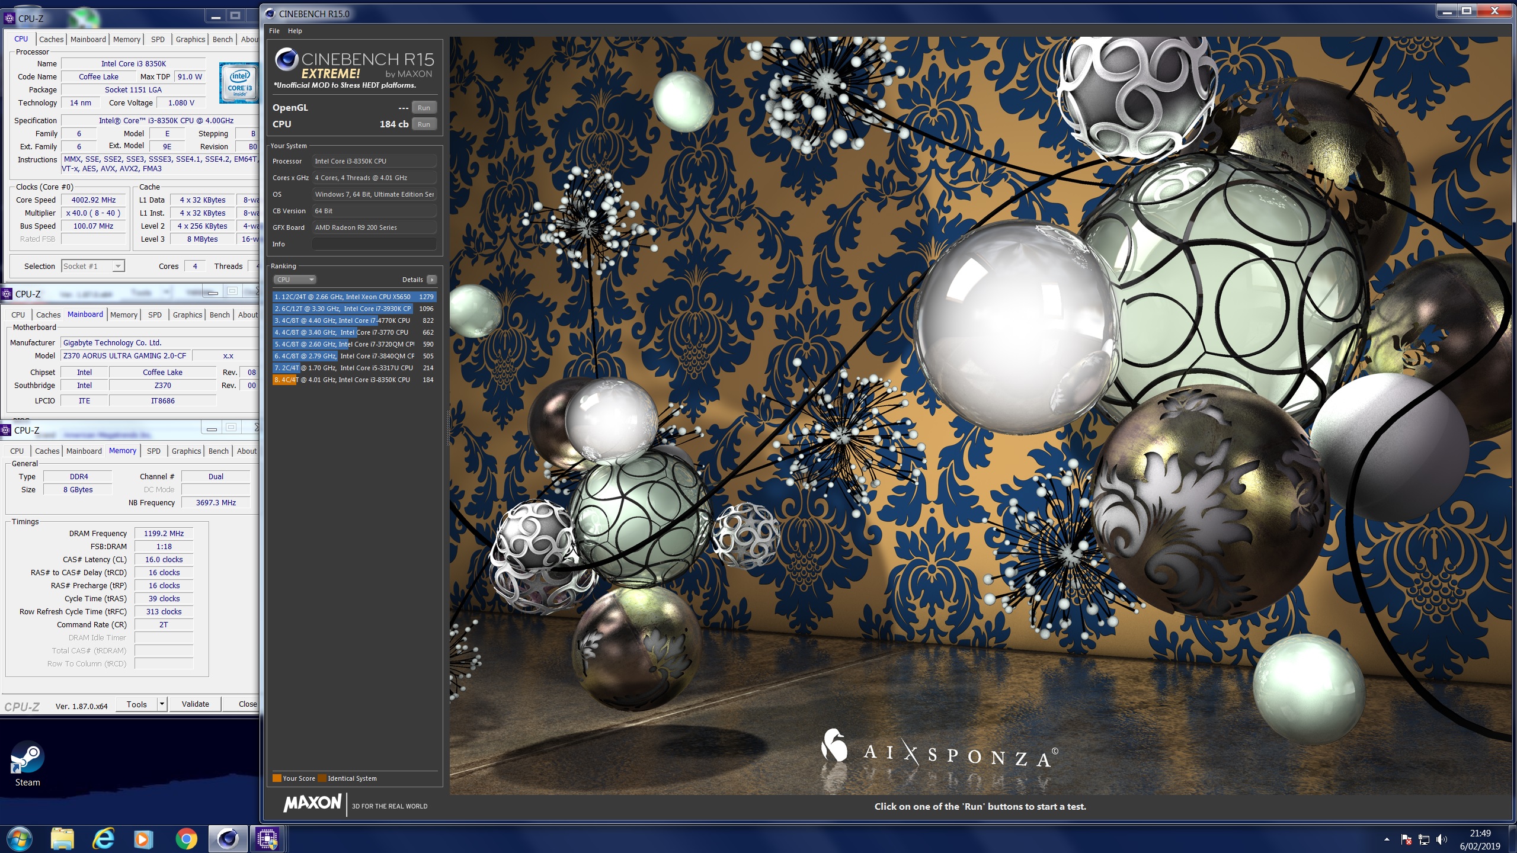Click the Steam desktop shortcut icon
Viewport: 1517px width, 853px height.
coord(27,764)
